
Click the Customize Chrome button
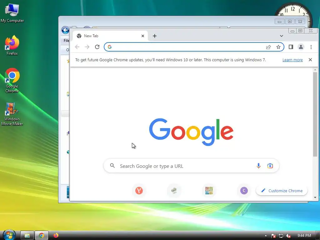(282, 191)
